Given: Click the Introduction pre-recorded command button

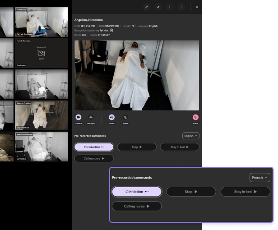Looking at the screenshot, I should tap(94, 147).
